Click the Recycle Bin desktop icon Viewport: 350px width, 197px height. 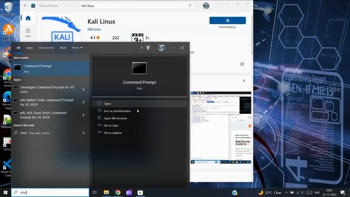click(8, 9)
